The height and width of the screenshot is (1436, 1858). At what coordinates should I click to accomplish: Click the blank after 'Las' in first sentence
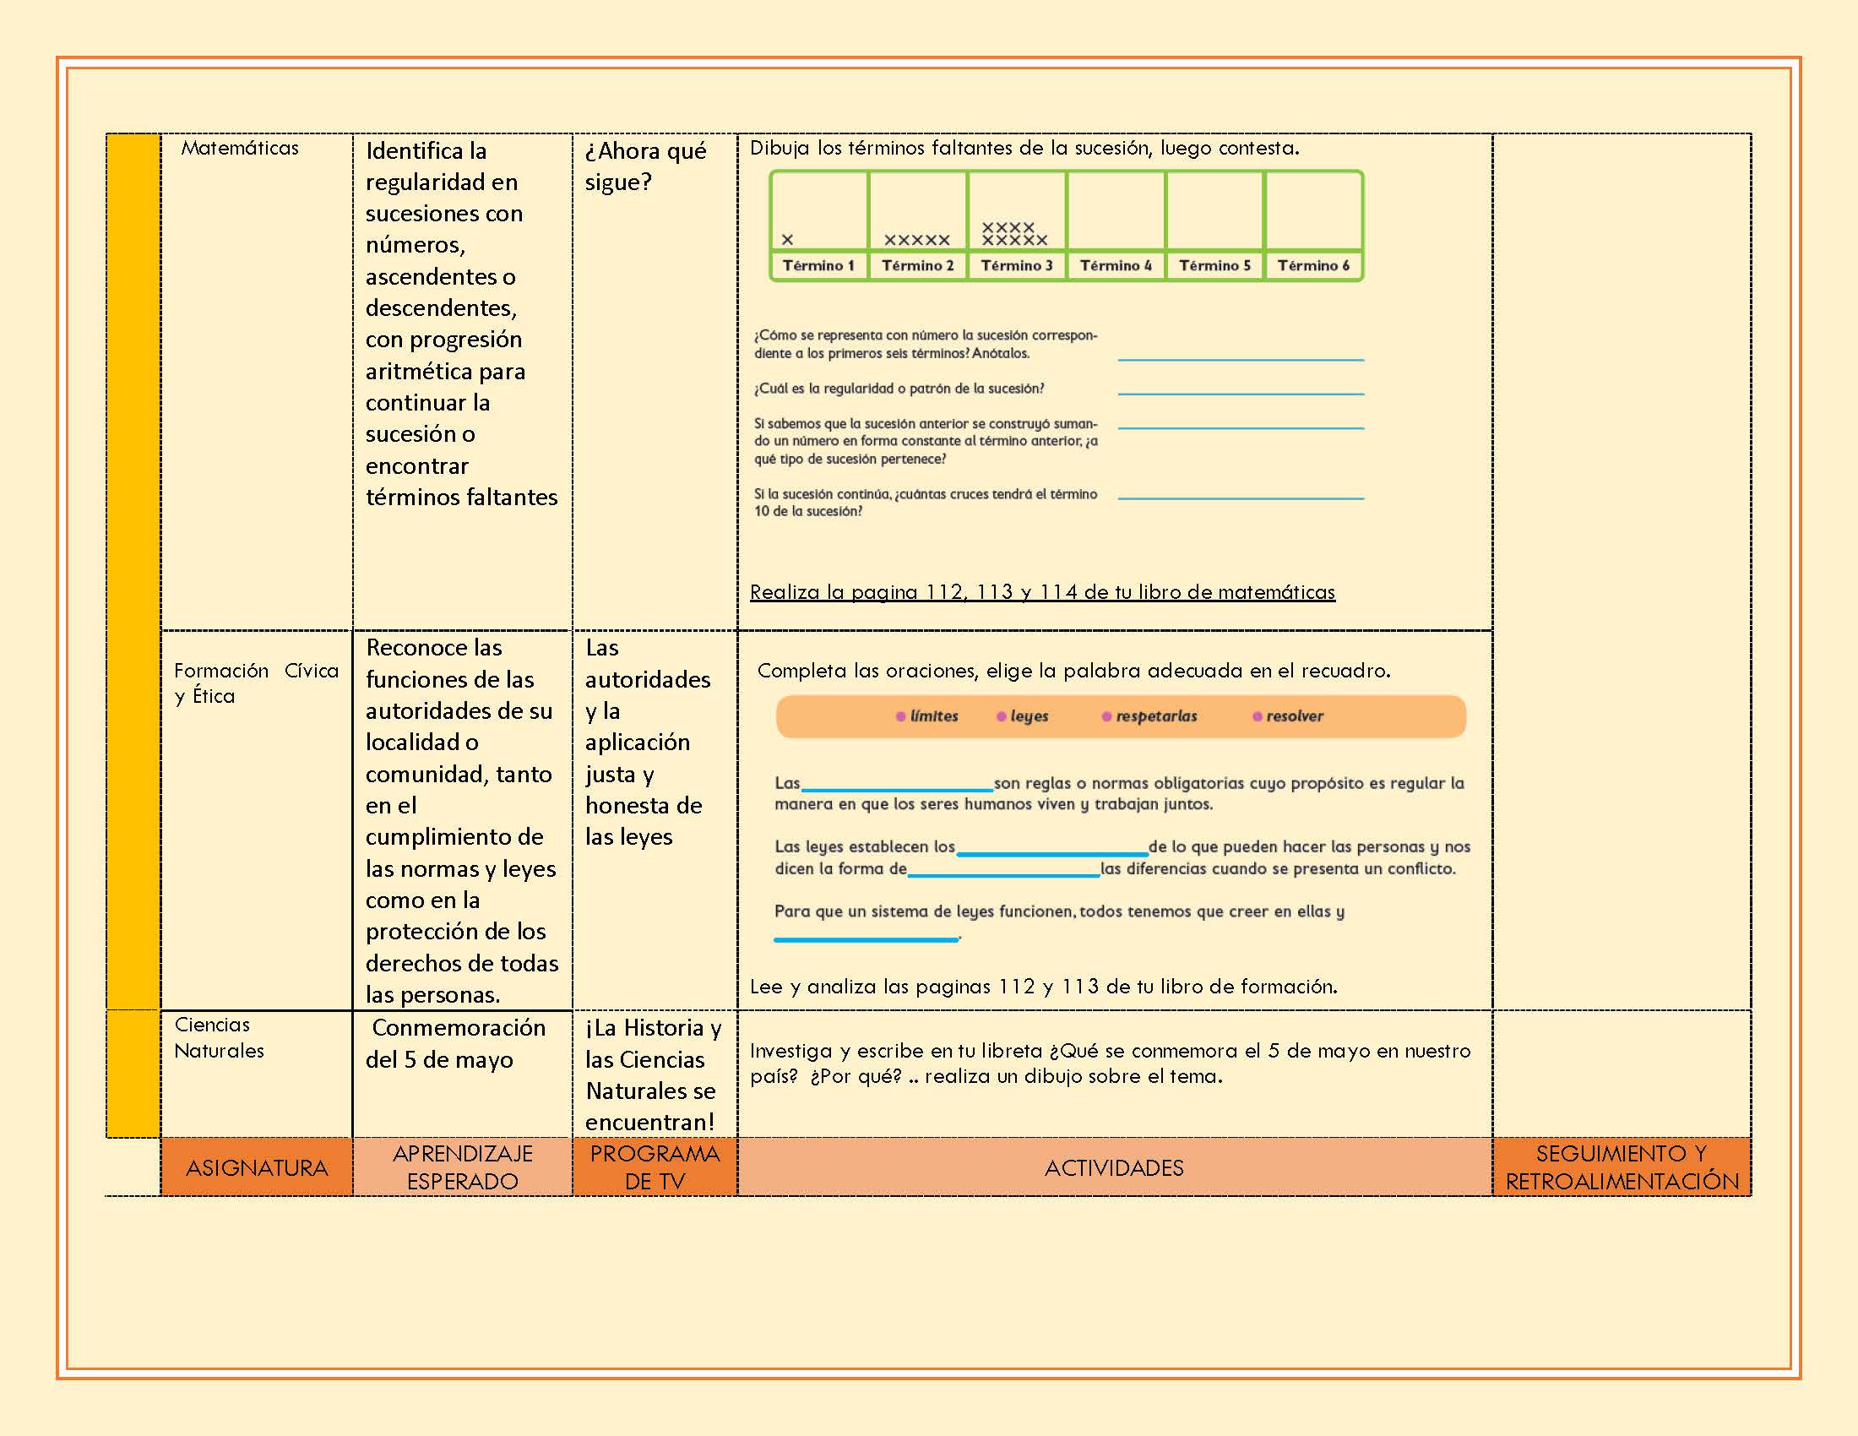898,789
